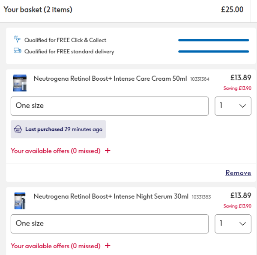Image resolution: width=257 pixels, height=255 pixels.
Task: Click the FREE Click & Collect progress bar
Action: [x=213, y=40]
